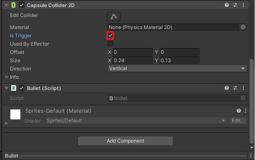Click the Size X input field
The image size is (255, 160).
pyautogui.click(x=132, y=61)
